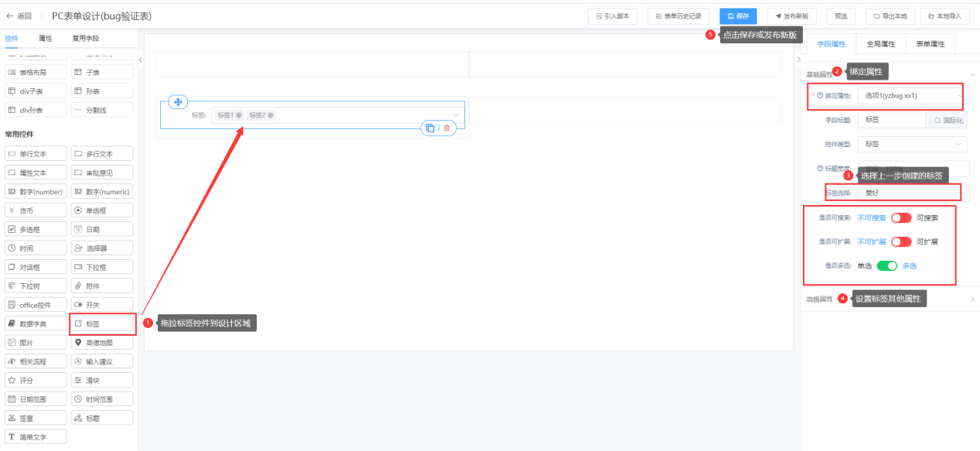
Task: Pick the 属性文本 control
Action: point(36,173)
